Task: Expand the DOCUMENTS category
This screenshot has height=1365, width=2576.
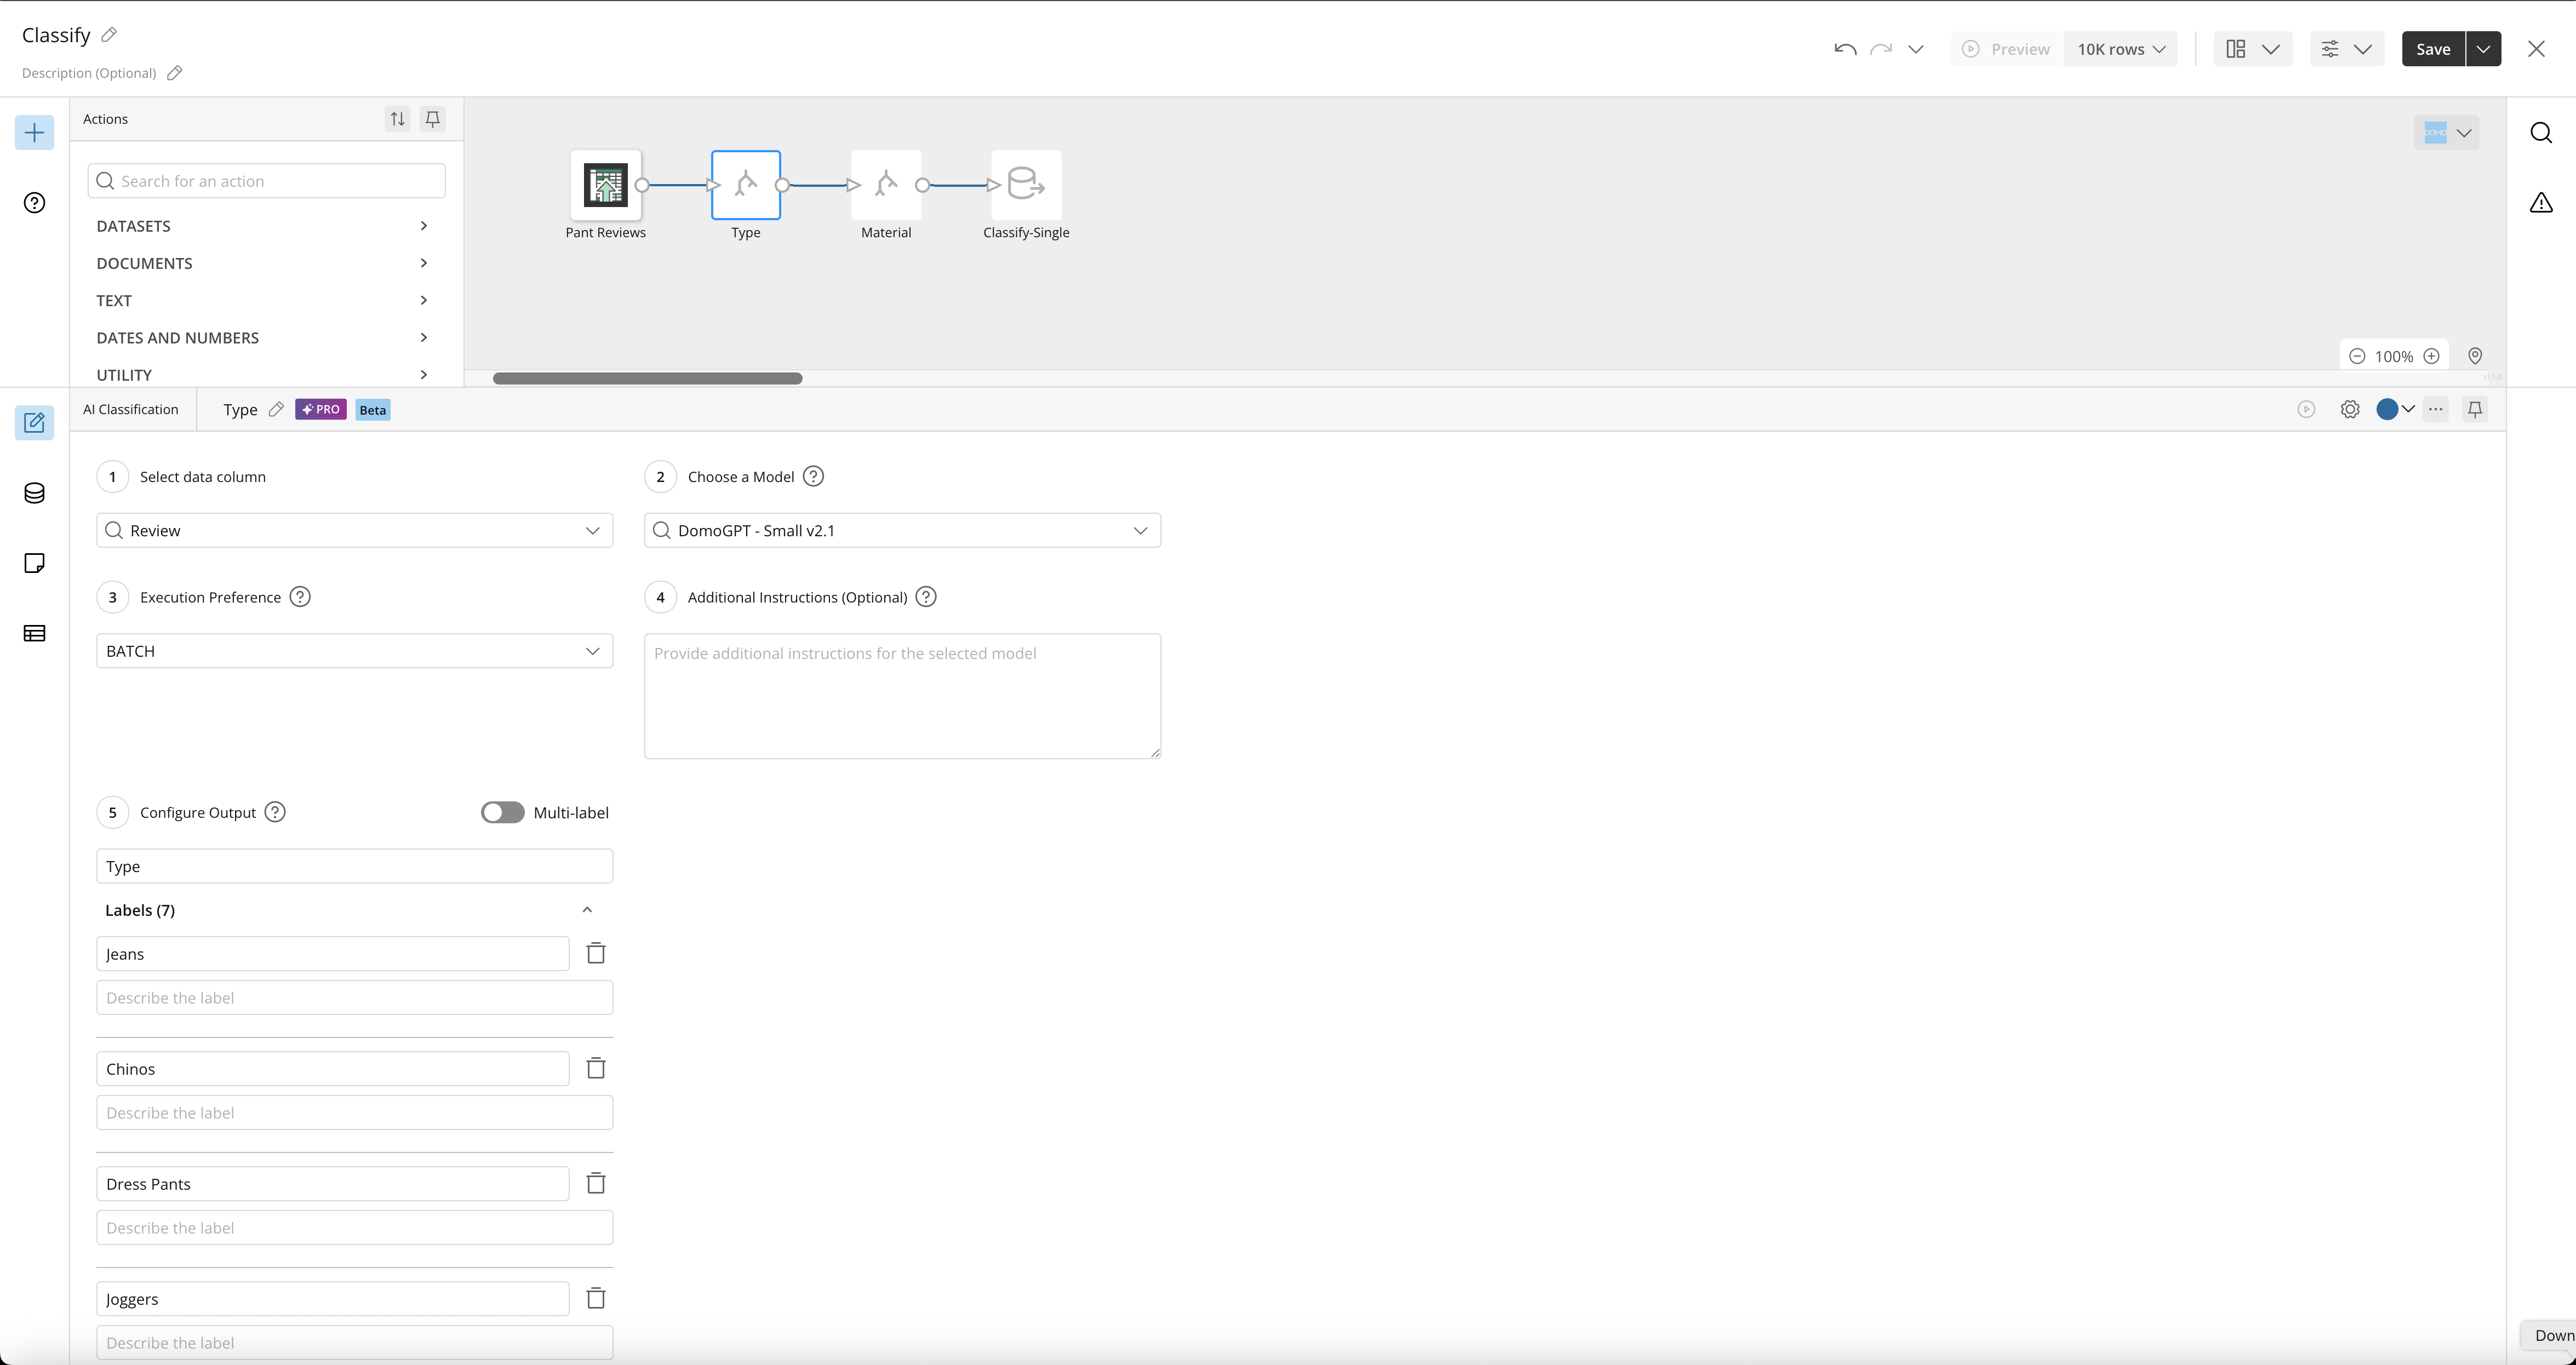Action: coord(263,263)
